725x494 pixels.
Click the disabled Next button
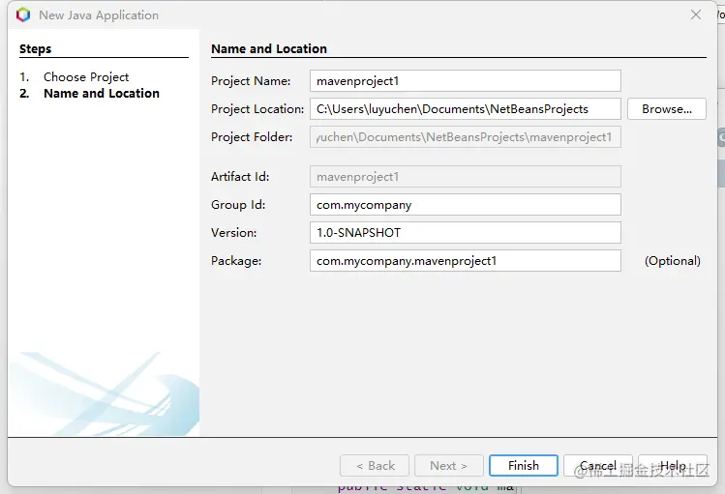point(449,465)
